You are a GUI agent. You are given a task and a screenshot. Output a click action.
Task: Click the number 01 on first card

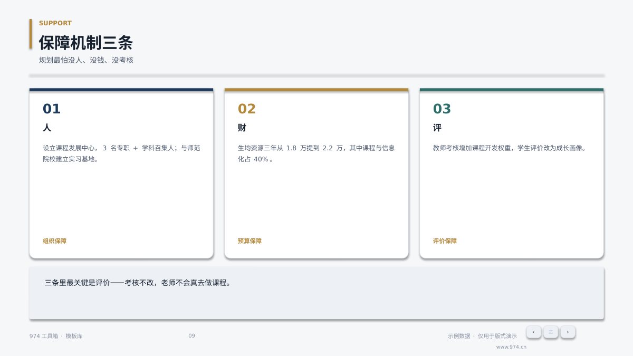pos(52,109)
